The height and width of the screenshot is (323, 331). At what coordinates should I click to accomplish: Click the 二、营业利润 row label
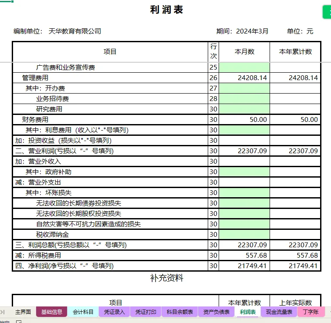(x=64, y=151)
